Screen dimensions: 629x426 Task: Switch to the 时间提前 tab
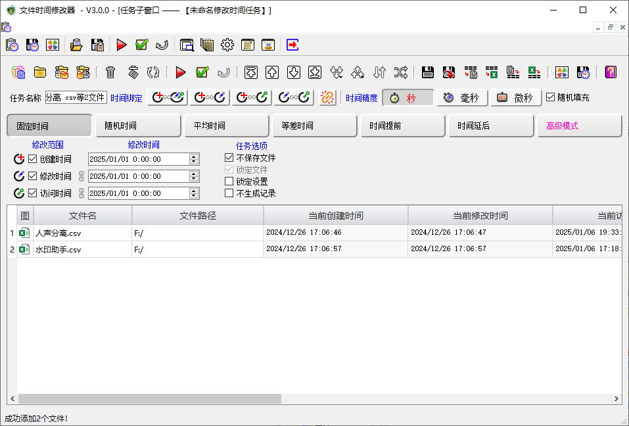click(x=402, y=125)
